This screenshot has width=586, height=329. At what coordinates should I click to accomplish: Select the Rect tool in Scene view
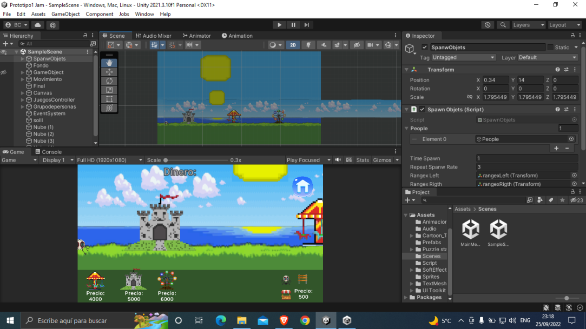(x=109, y=99)
